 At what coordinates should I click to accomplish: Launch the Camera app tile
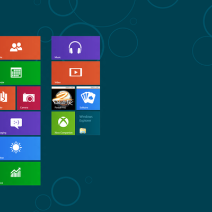click(29, 98)
